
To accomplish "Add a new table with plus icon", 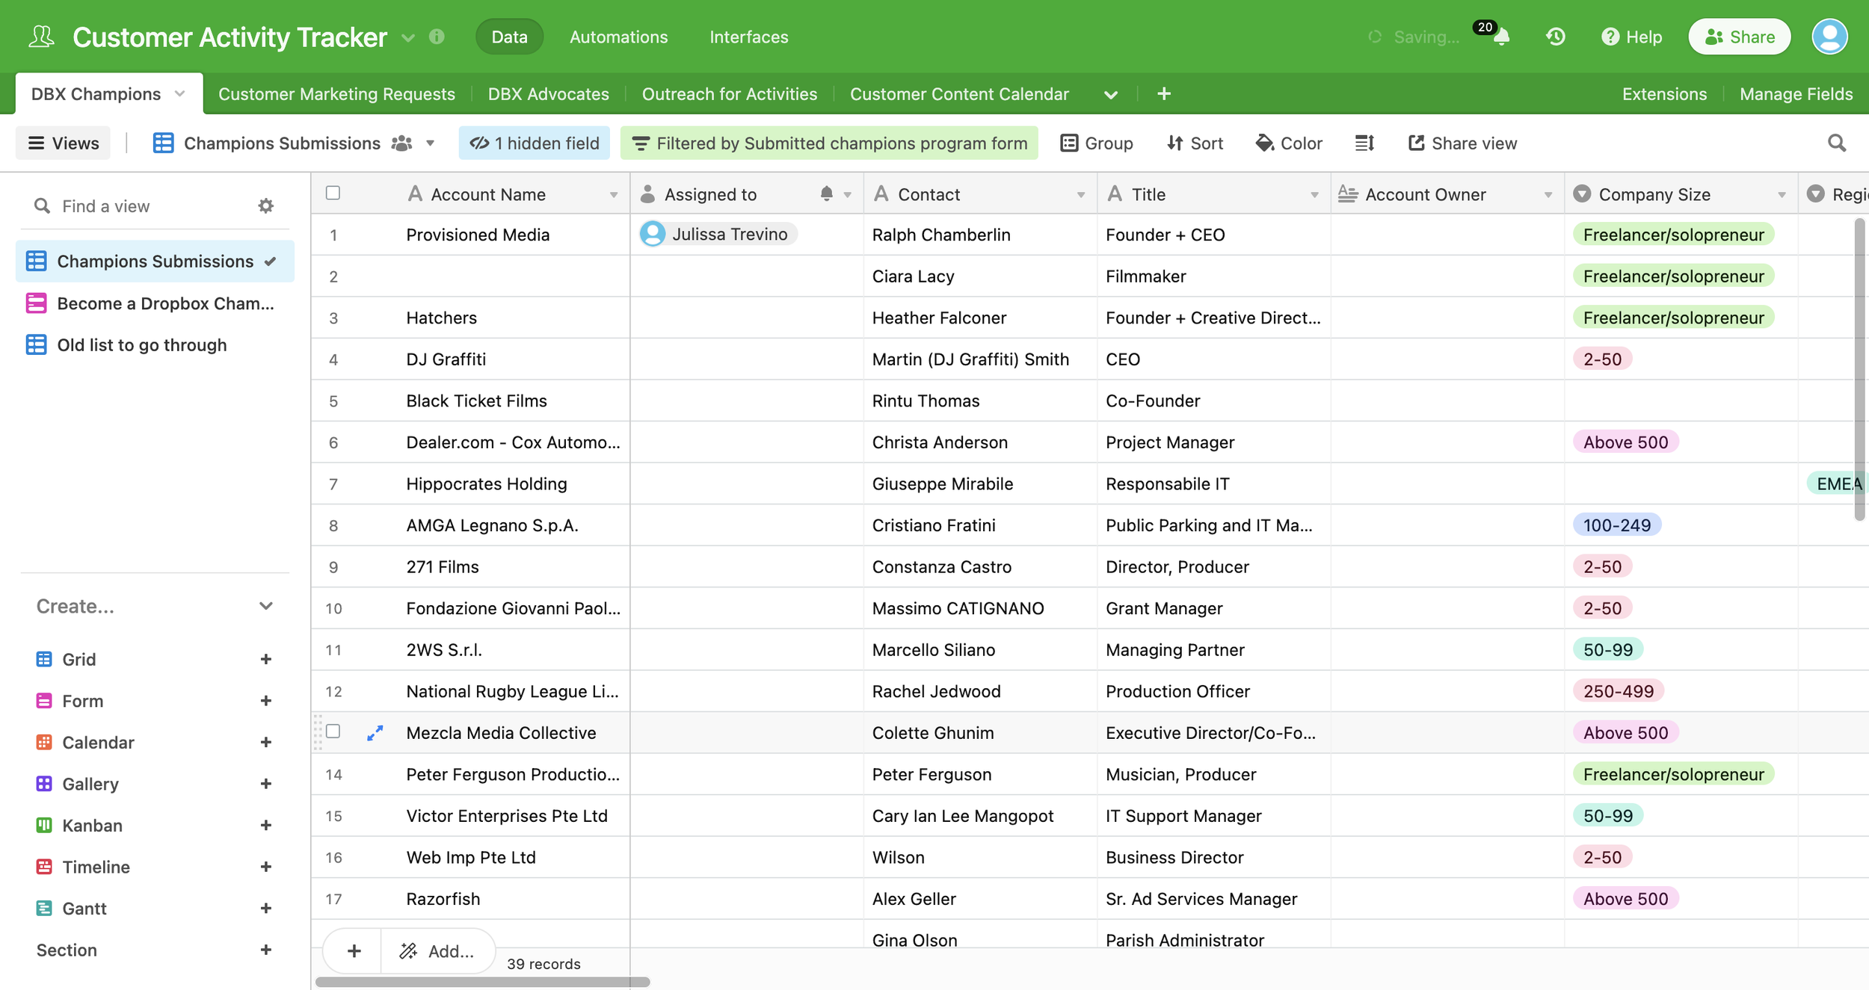I will pos(1164,93).
